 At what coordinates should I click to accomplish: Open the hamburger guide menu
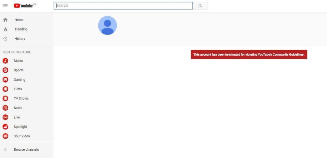coord(5,6)
